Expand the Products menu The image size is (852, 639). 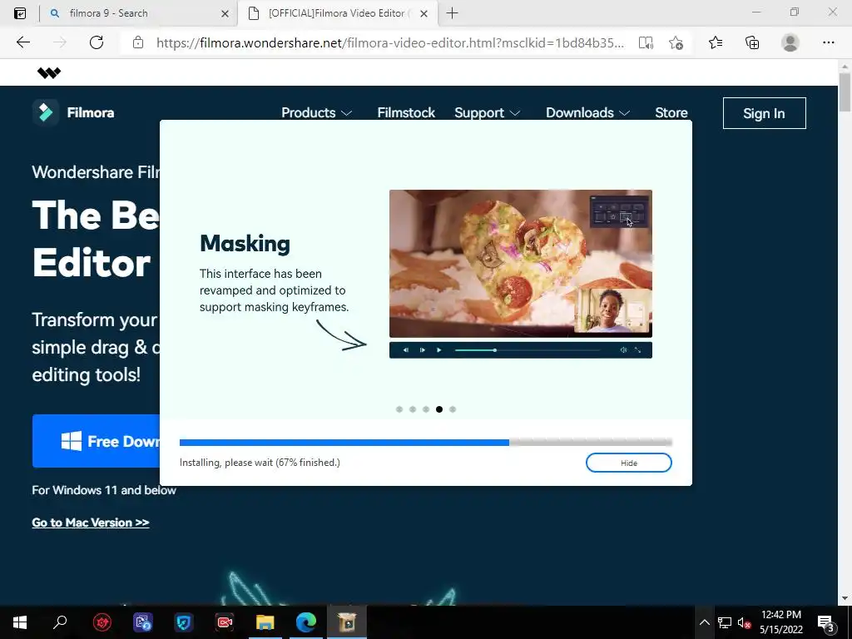[x=316, y=112]
